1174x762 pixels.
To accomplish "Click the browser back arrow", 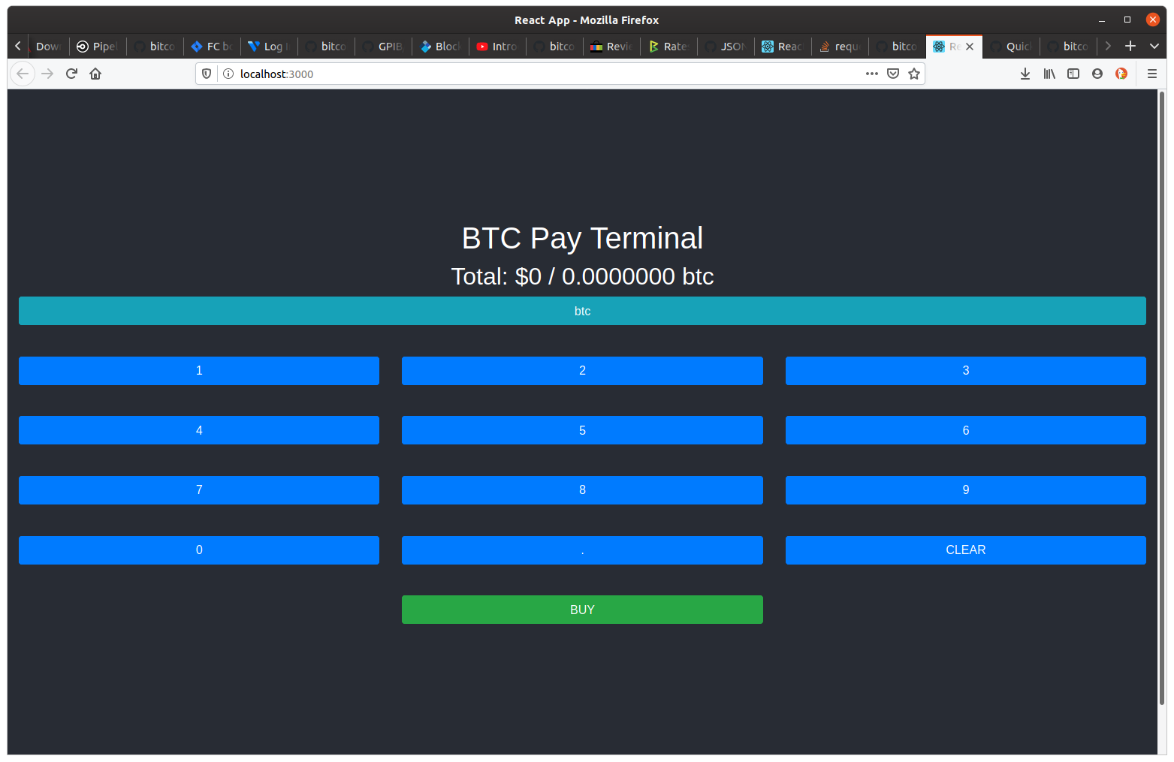I will point(23,74).
